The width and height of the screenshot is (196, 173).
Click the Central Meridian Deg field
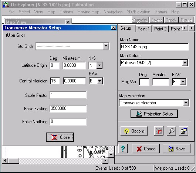55,81
